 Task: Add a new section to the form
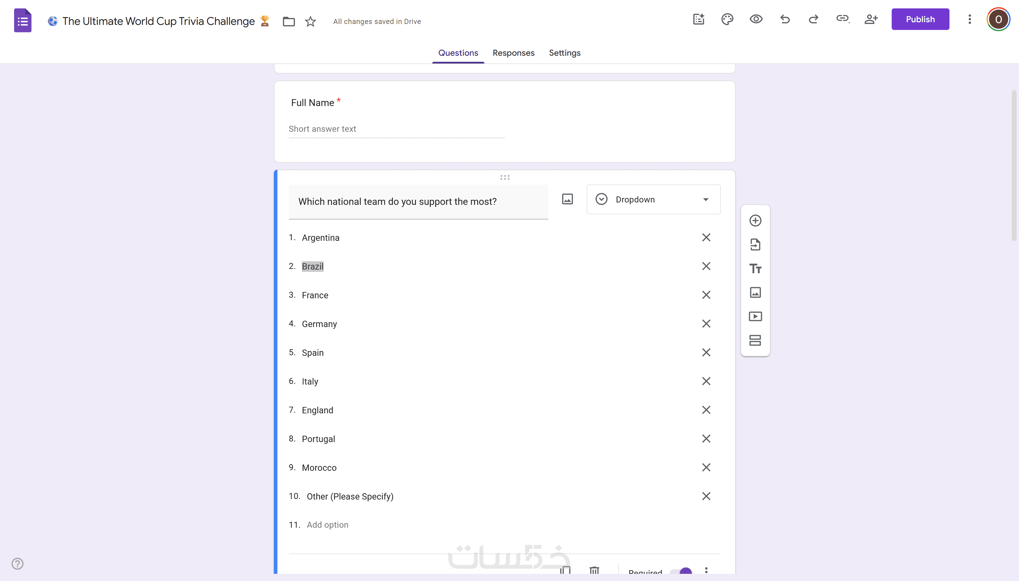755,341
